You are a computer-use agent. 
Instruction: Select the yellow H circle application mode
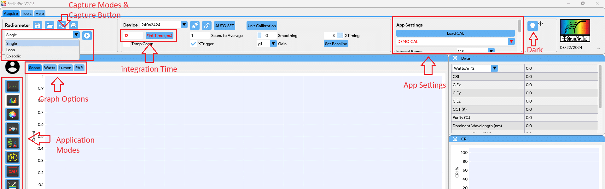tap(13, 157)
